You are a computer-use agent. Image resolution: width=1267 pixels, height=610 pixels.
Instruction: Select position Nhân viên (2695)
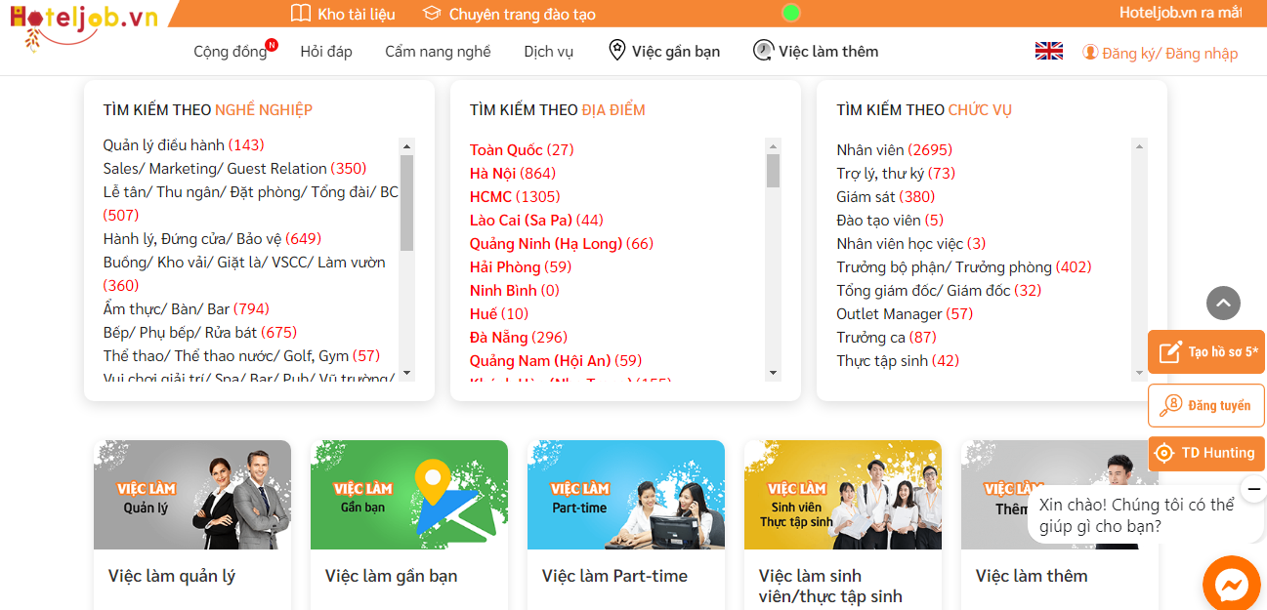point(894,149)
